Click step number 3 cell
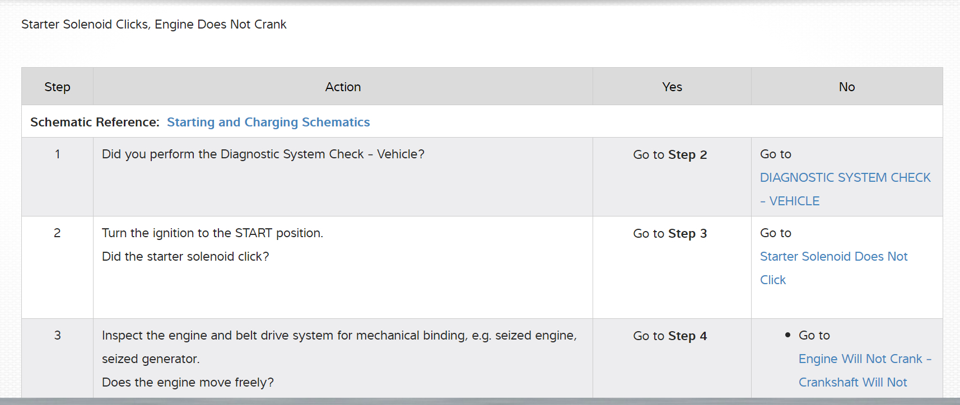960x405 pixels. tap(57, 336)
